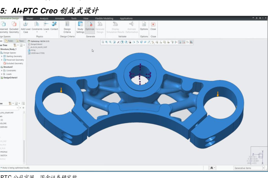Click the Optimize button in the ribbon
The image size is (268, 178).
coord(90,27)
